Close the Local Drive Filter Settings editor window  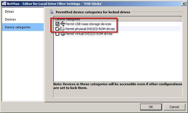[x=184, y=3]
